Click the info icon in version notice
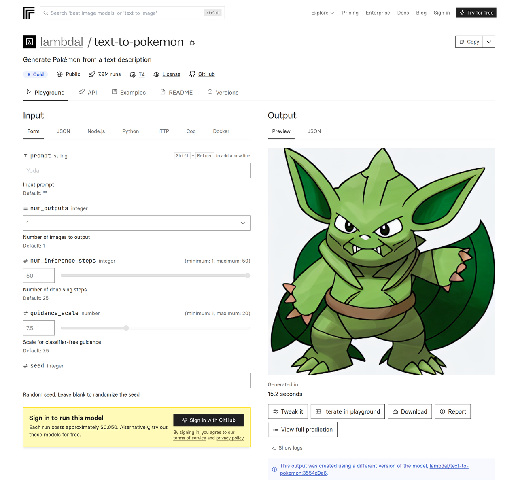The width and height of the screenshot is (518, 492). [x=274, y=469]
